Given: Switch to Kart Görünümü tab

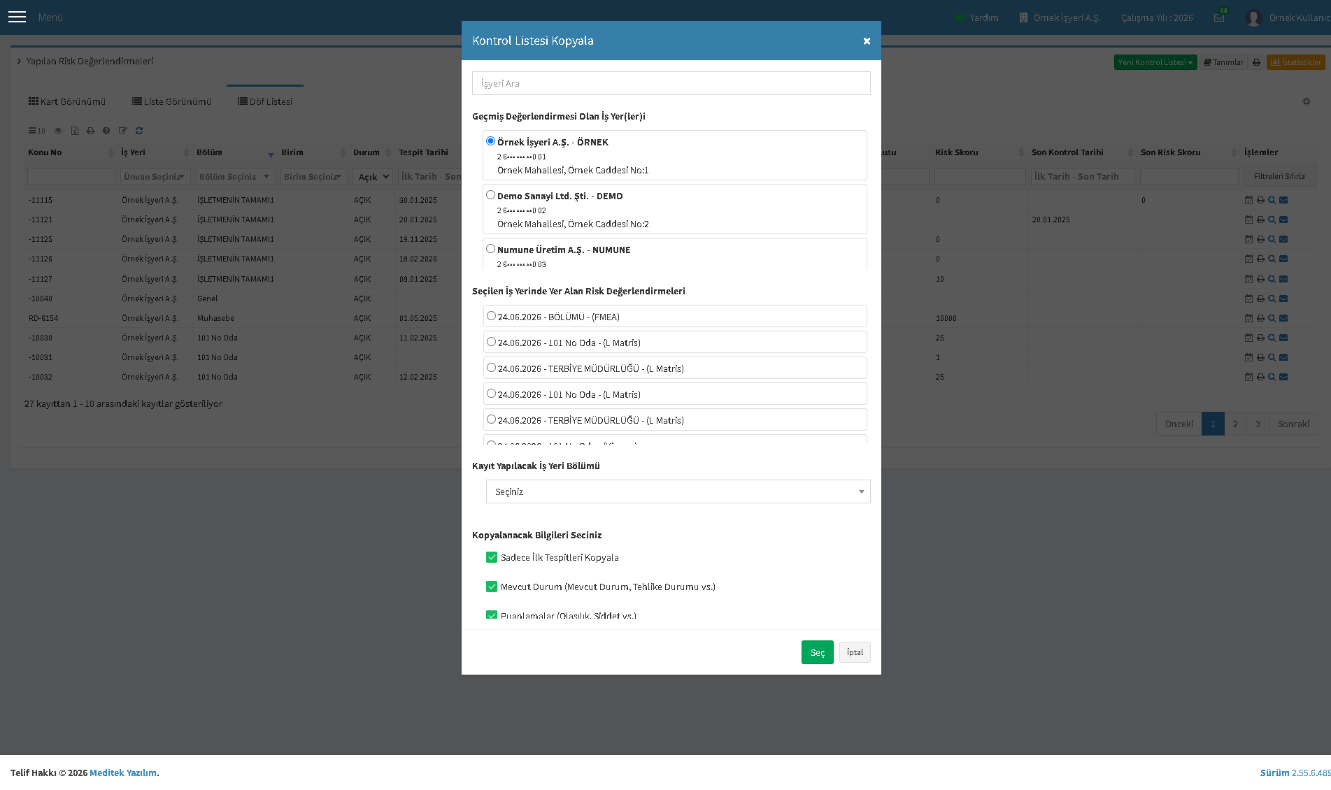Looking at the screenshot, I should [66, 101].
